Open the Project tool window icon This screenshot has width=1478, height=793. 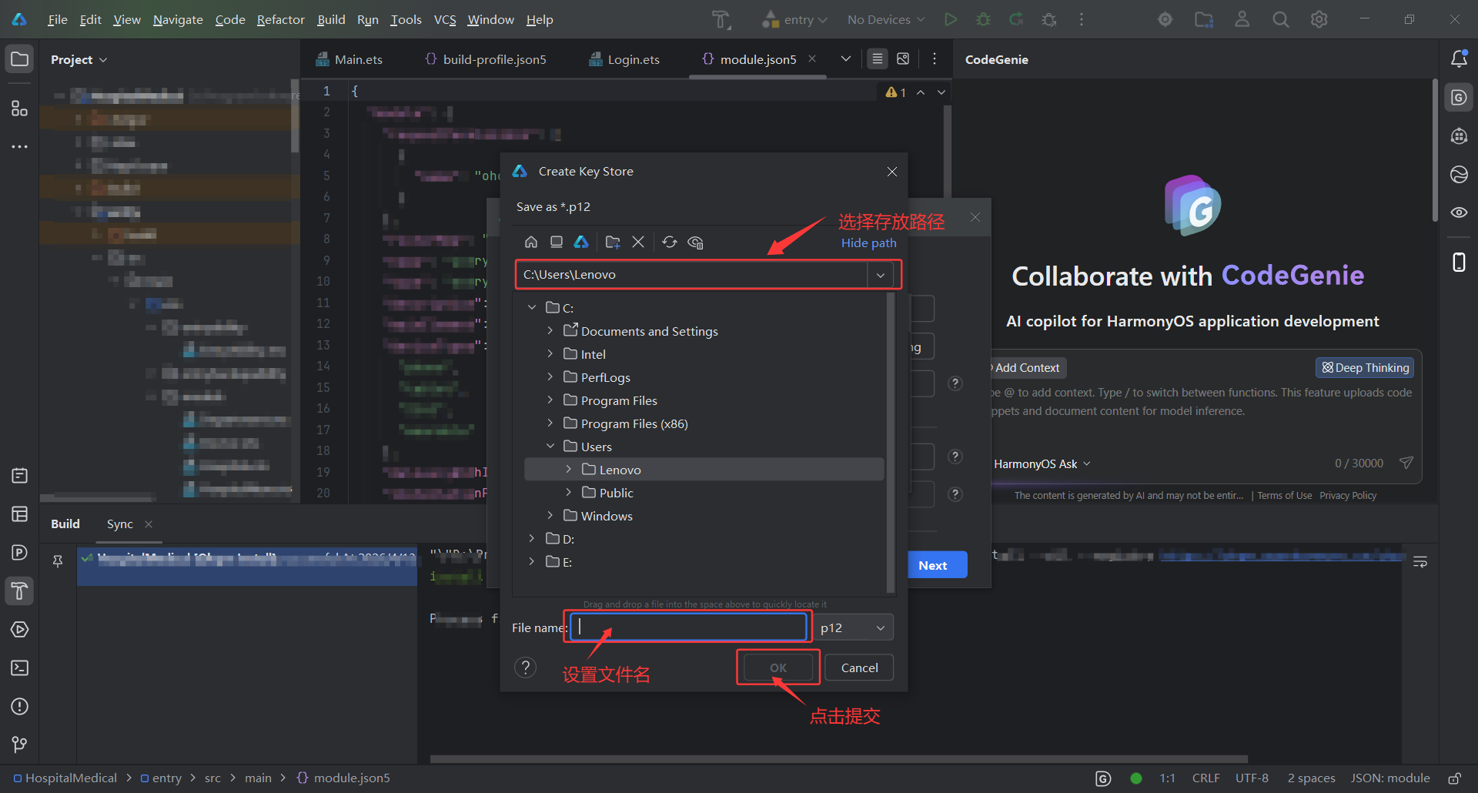19,59
